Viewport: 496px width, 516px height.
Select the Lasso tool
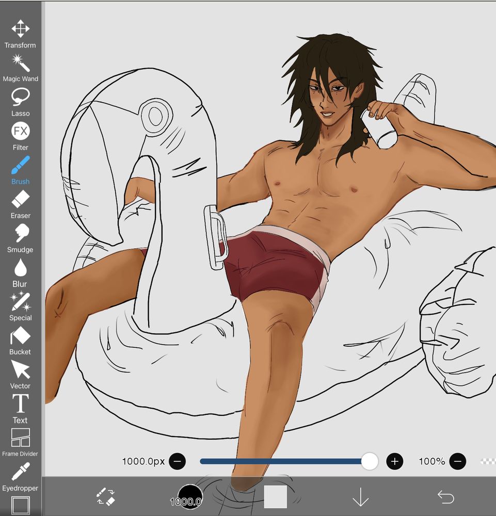[21, 102]
